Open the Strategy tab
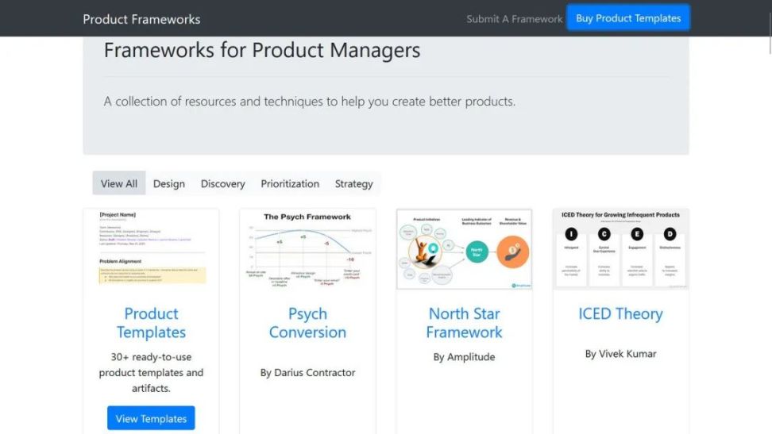The width and height of the screenshot is (772, 434). tap(353, 183)
